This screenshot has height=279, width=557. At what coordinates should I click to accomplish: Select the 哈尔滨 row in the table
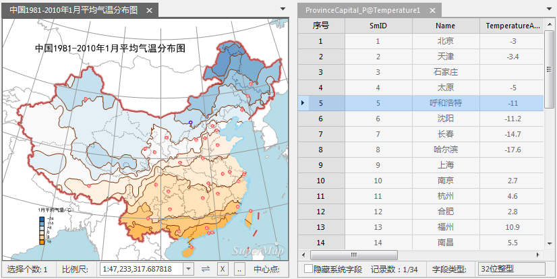click(445, 150)
